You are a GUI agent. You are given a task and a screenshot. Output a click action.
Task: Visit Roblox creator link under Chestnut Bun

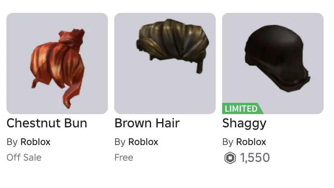pos(35,142)
